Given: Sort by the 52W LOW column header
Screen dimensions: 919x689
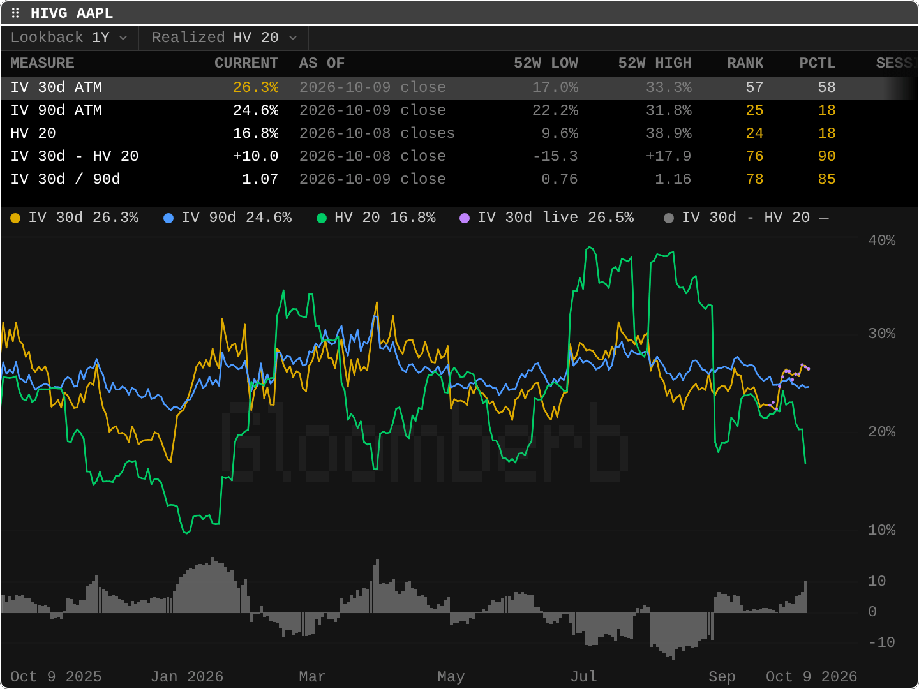Looking at the screenshot, I should click(x=546, y=63).
